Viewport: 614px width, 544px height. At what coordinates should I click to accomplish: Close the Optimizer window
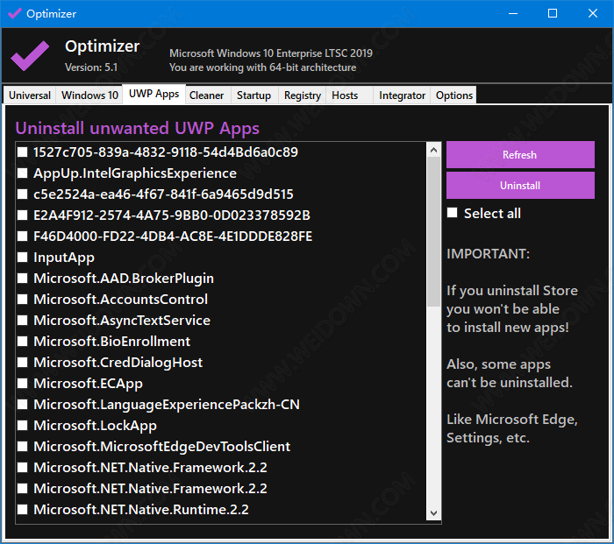593,14
